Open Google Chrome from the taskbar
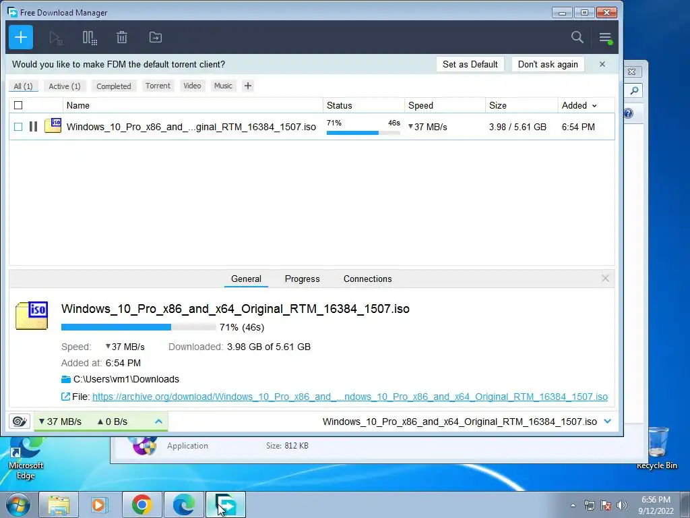 click(142, 505)
